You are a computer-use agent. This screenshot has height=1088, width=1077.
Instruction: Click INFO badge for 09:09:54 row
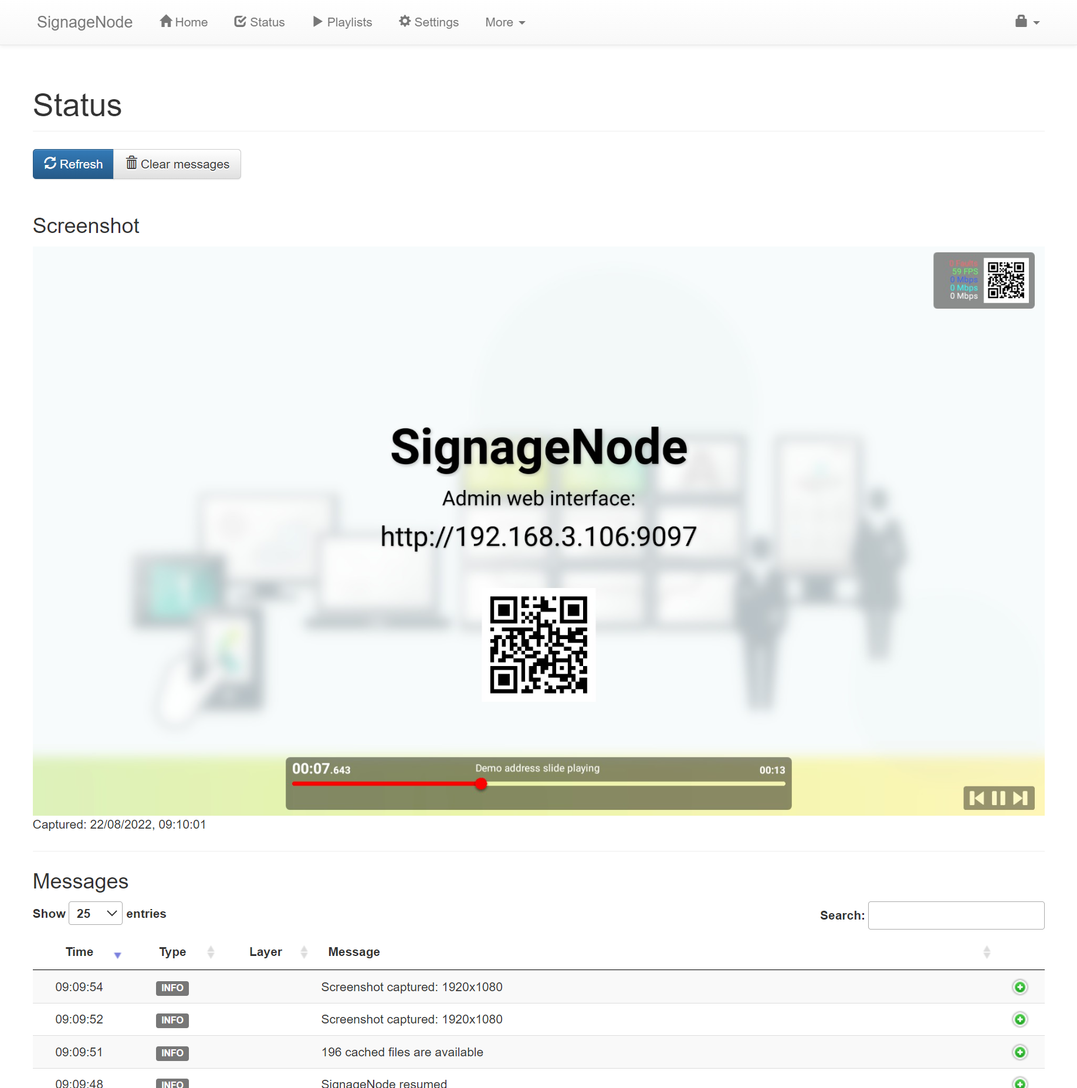(x=172, y=988)
